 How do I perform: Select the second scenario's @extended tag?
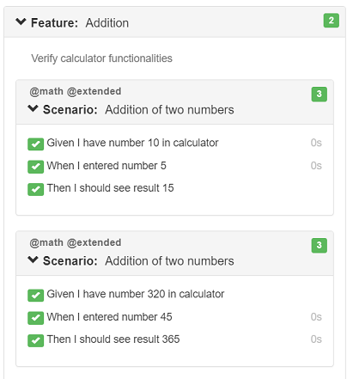(94, 242)
